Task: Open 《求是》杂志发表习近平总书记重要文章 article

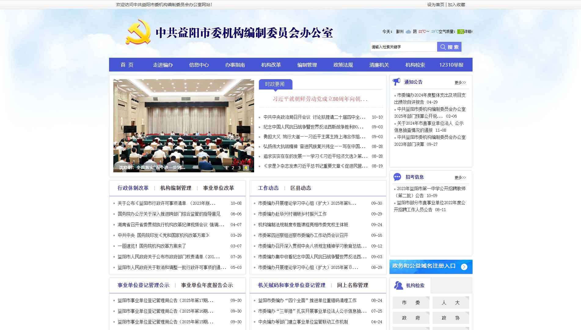Action: click(x=315, y=166)
